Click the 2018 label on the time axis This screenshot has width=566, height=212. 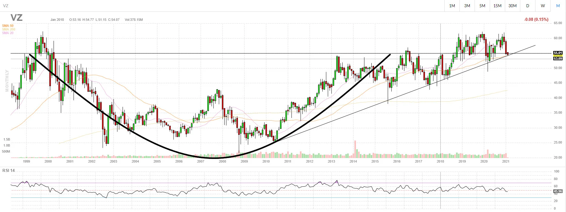pos(440,161)
